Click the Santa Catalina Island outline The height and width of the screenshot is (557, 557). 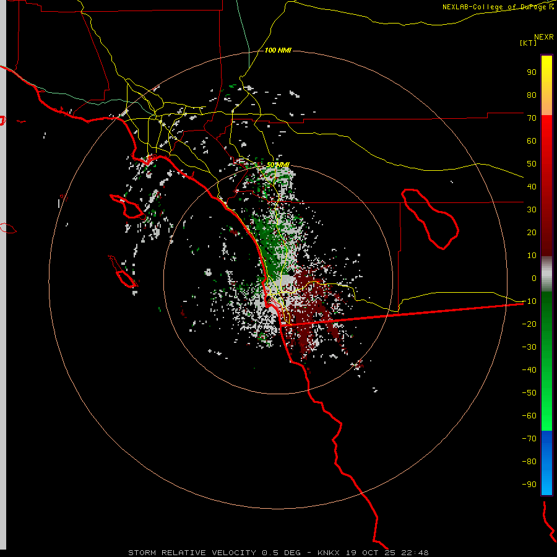tap(127, 206)
